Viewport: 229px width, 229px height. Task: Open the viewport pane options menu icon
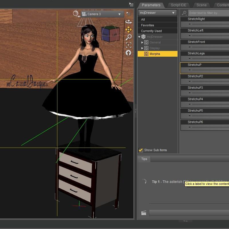(131, 5)
